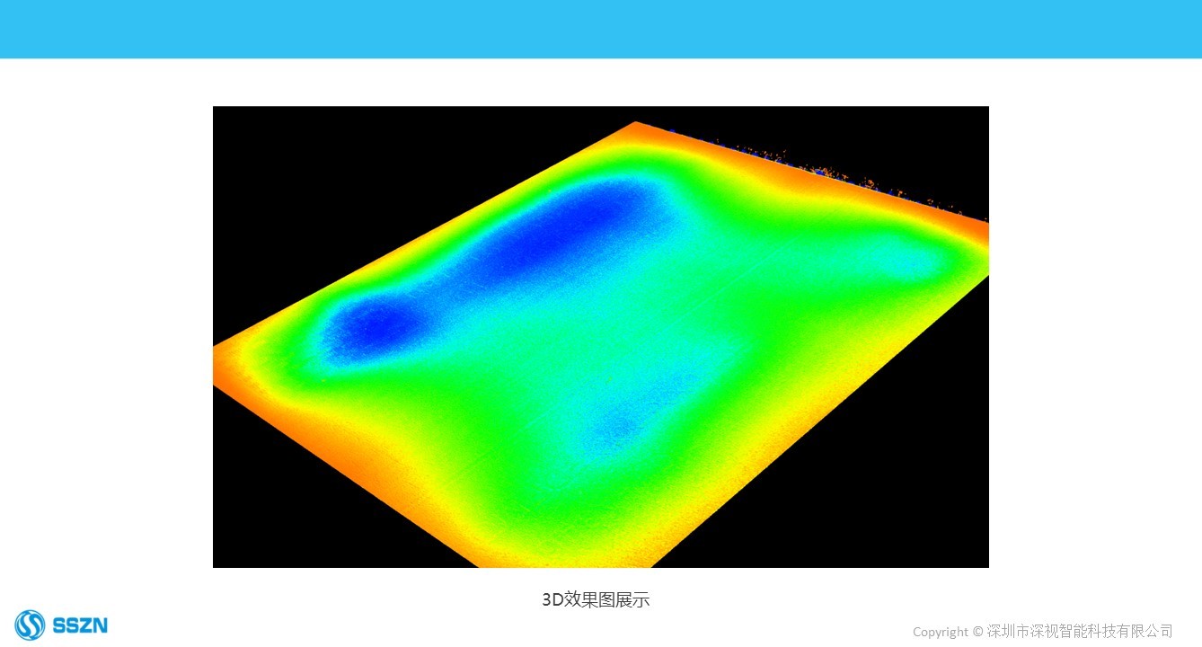Select the 3D point cloud height map image
This screenshot has width=1202, height=647.
600,337
